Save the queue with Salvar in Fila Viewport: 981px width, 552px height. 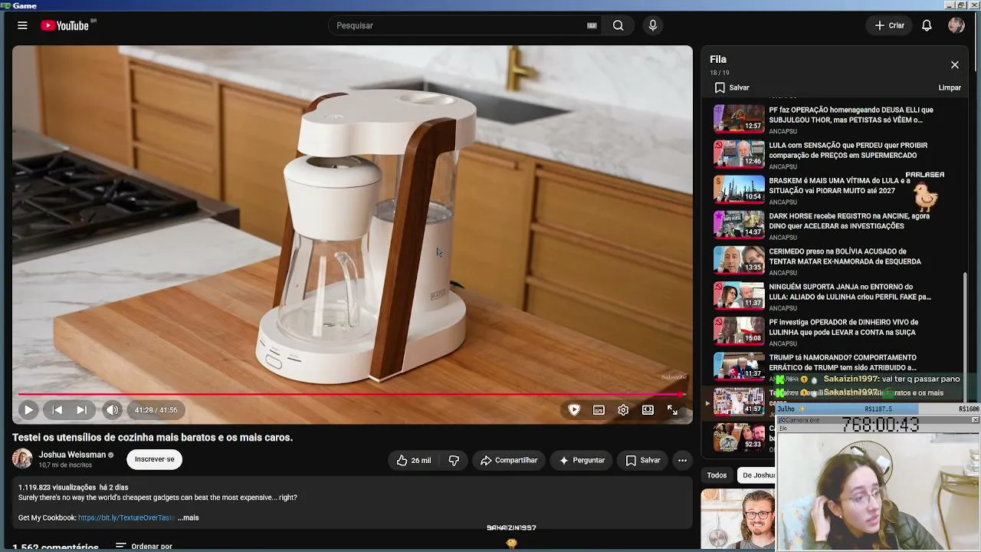coord(732,87)
